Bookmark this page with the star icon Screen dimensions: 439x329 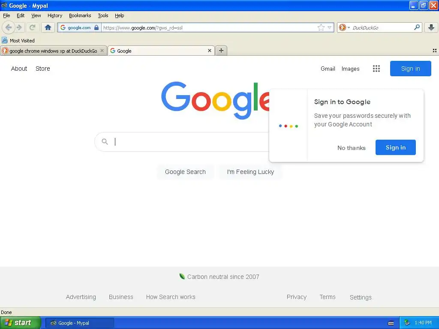(321, 27)
